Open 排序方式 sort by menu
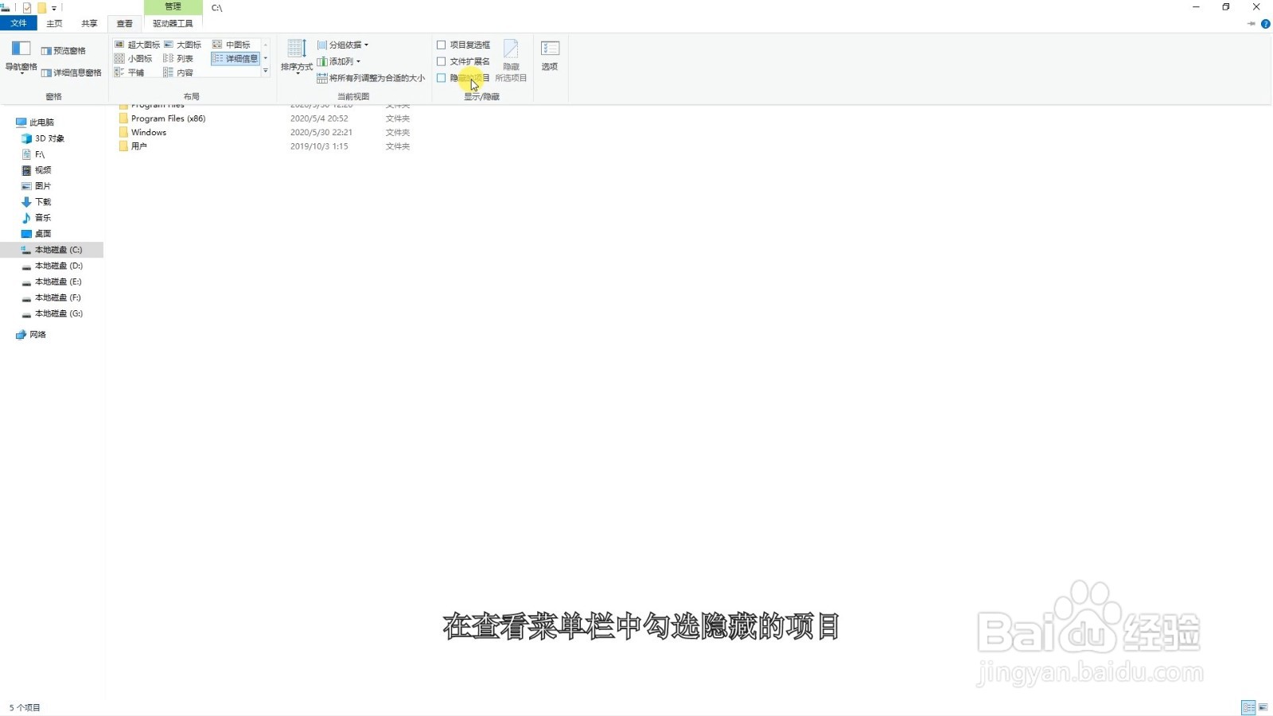1273x716 pixels. [x=297, y=56]
